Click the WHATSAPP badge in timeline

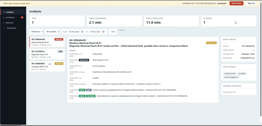[x=84, y=60]
